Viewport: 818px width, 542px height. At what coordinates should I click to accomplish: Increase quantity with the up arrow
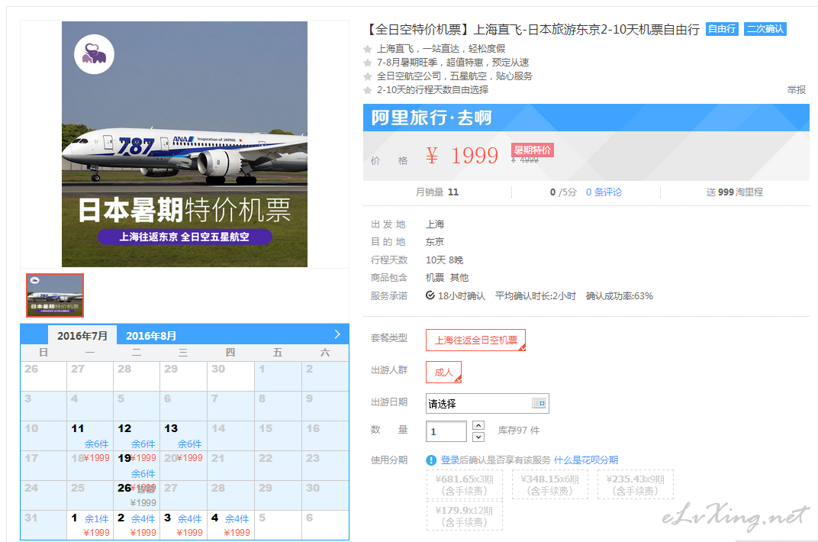point(478,425)
